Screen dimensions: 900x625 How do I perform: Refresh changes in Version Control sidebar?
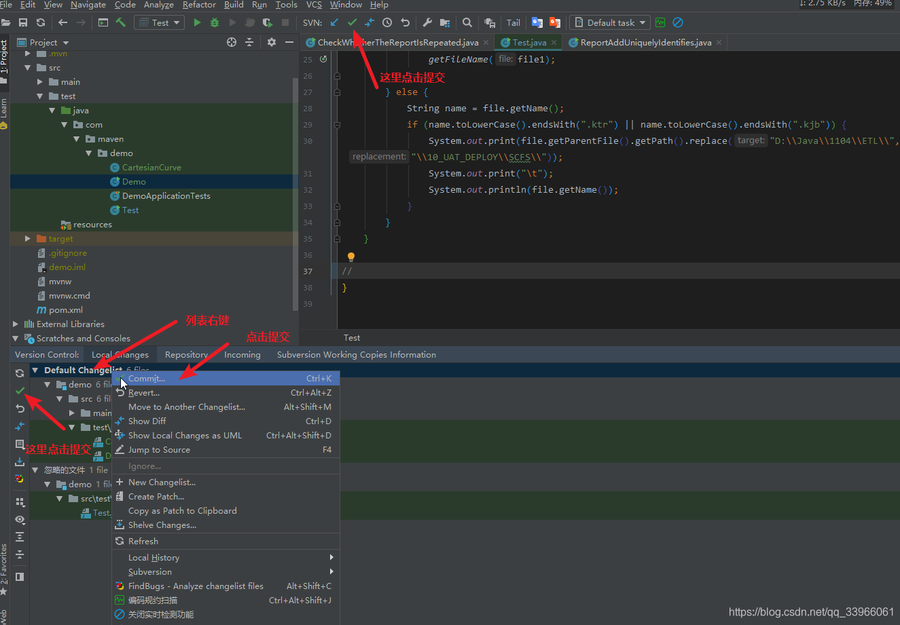(20, 373)
